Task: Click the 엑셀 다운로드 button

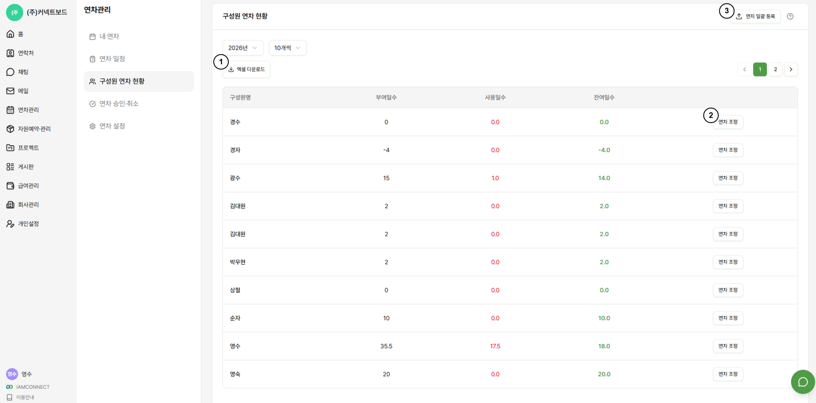Action: pyautogui.click(x=247, y=69)
